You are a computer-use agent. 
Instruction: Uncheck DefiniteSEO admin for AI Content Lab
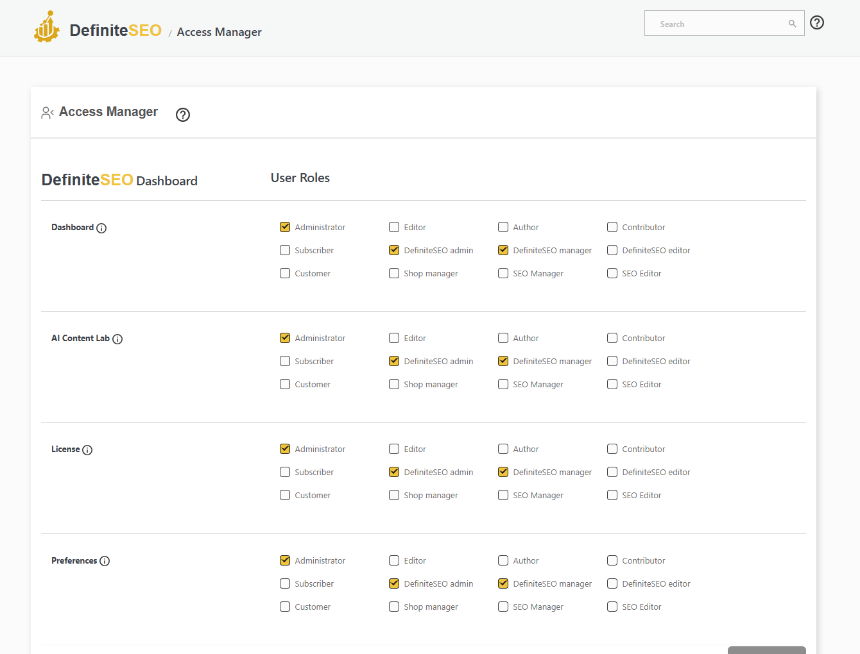(x=394, y=361)
